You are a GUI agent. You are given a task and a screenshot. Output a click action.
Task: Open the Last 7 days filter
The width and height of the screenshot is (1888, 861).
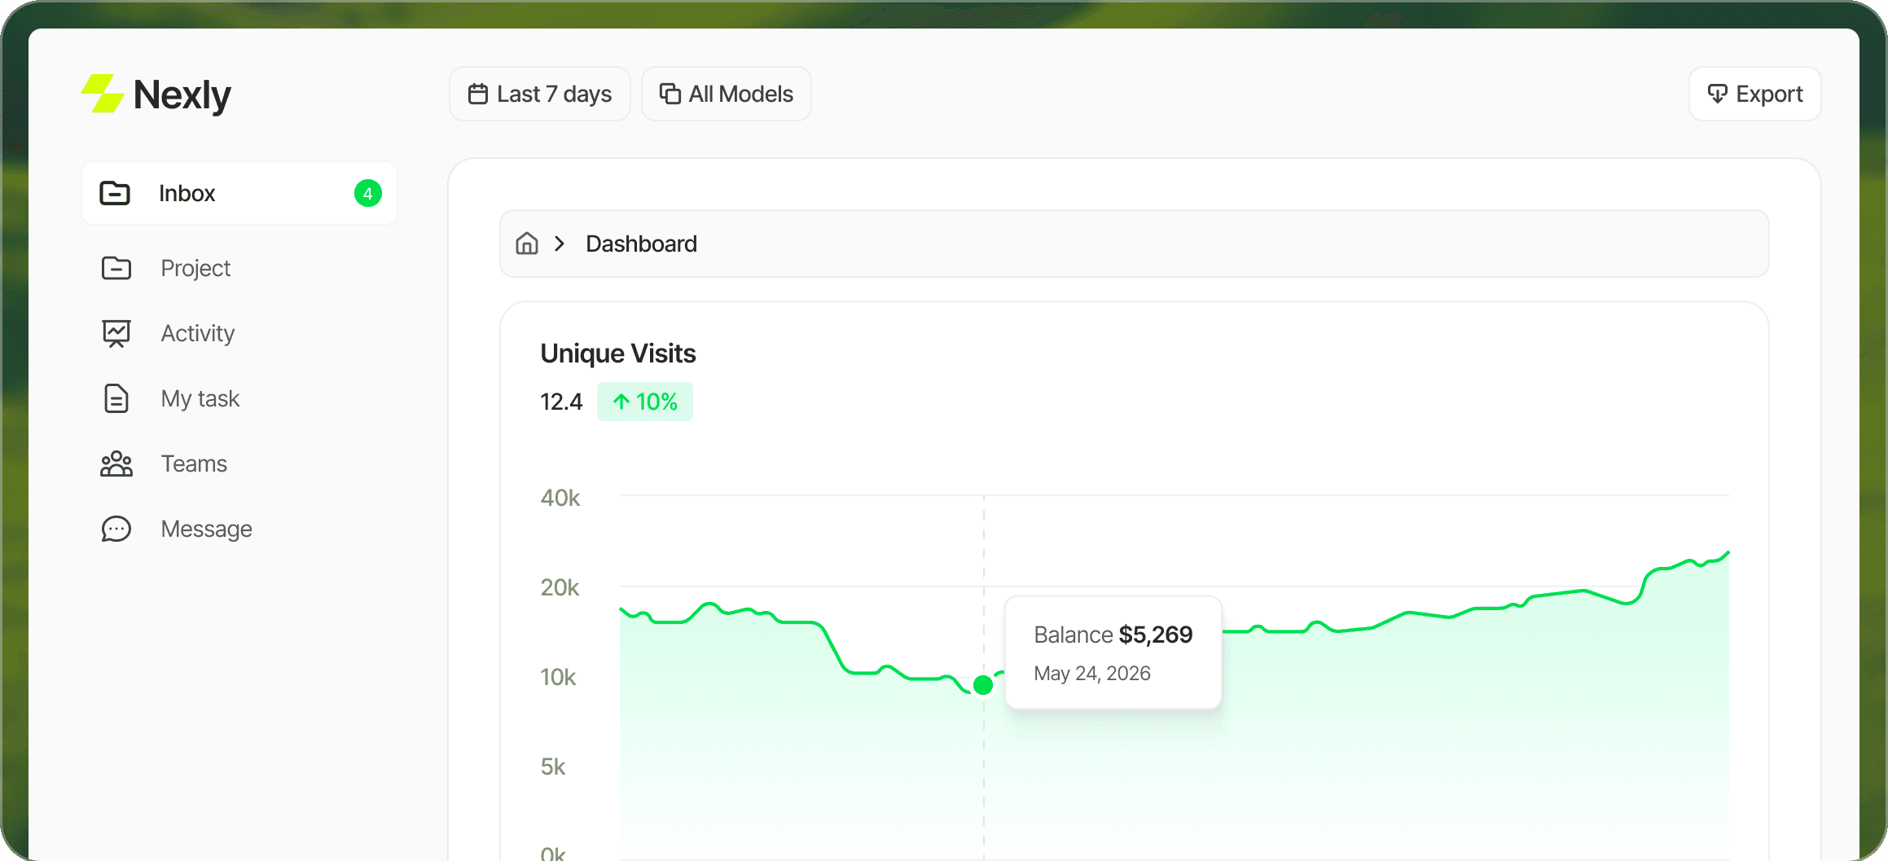(540, 94)
